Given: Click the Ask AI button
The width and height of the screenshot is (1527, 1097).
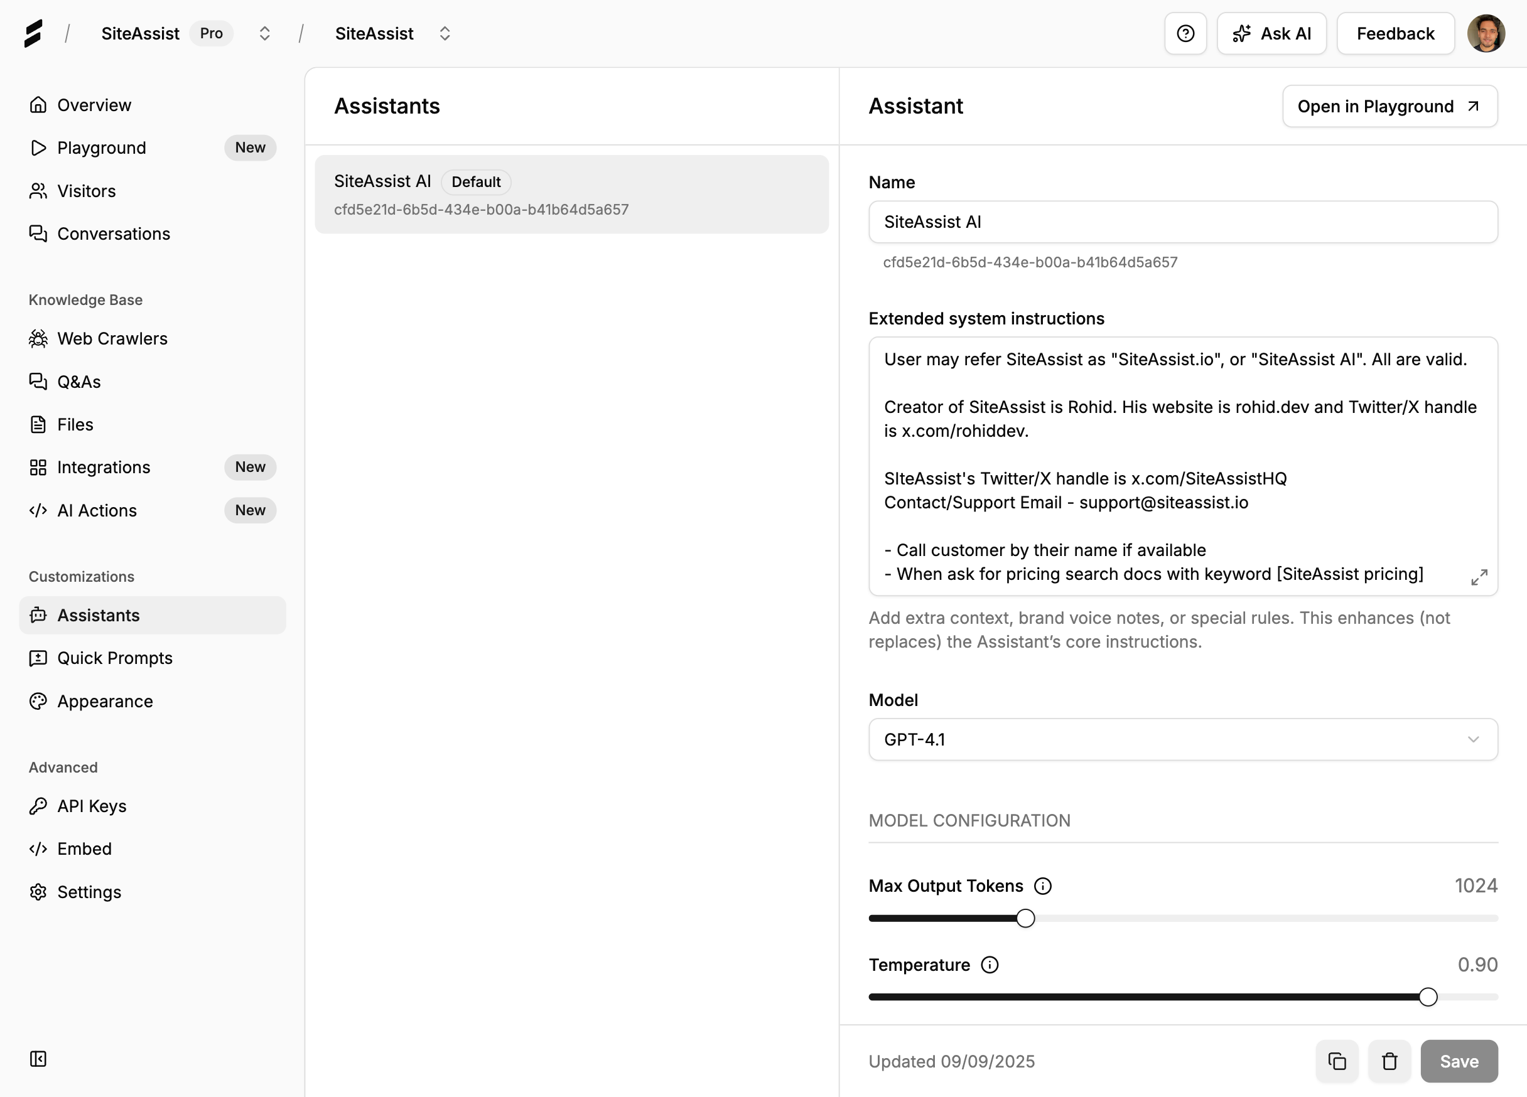Looking at the screenshot, I should [1271, 34].
